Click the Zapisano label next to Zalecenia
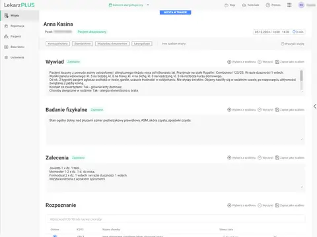Screen dimensions: 317x237 pyautogui.click(x=79, y=158)
